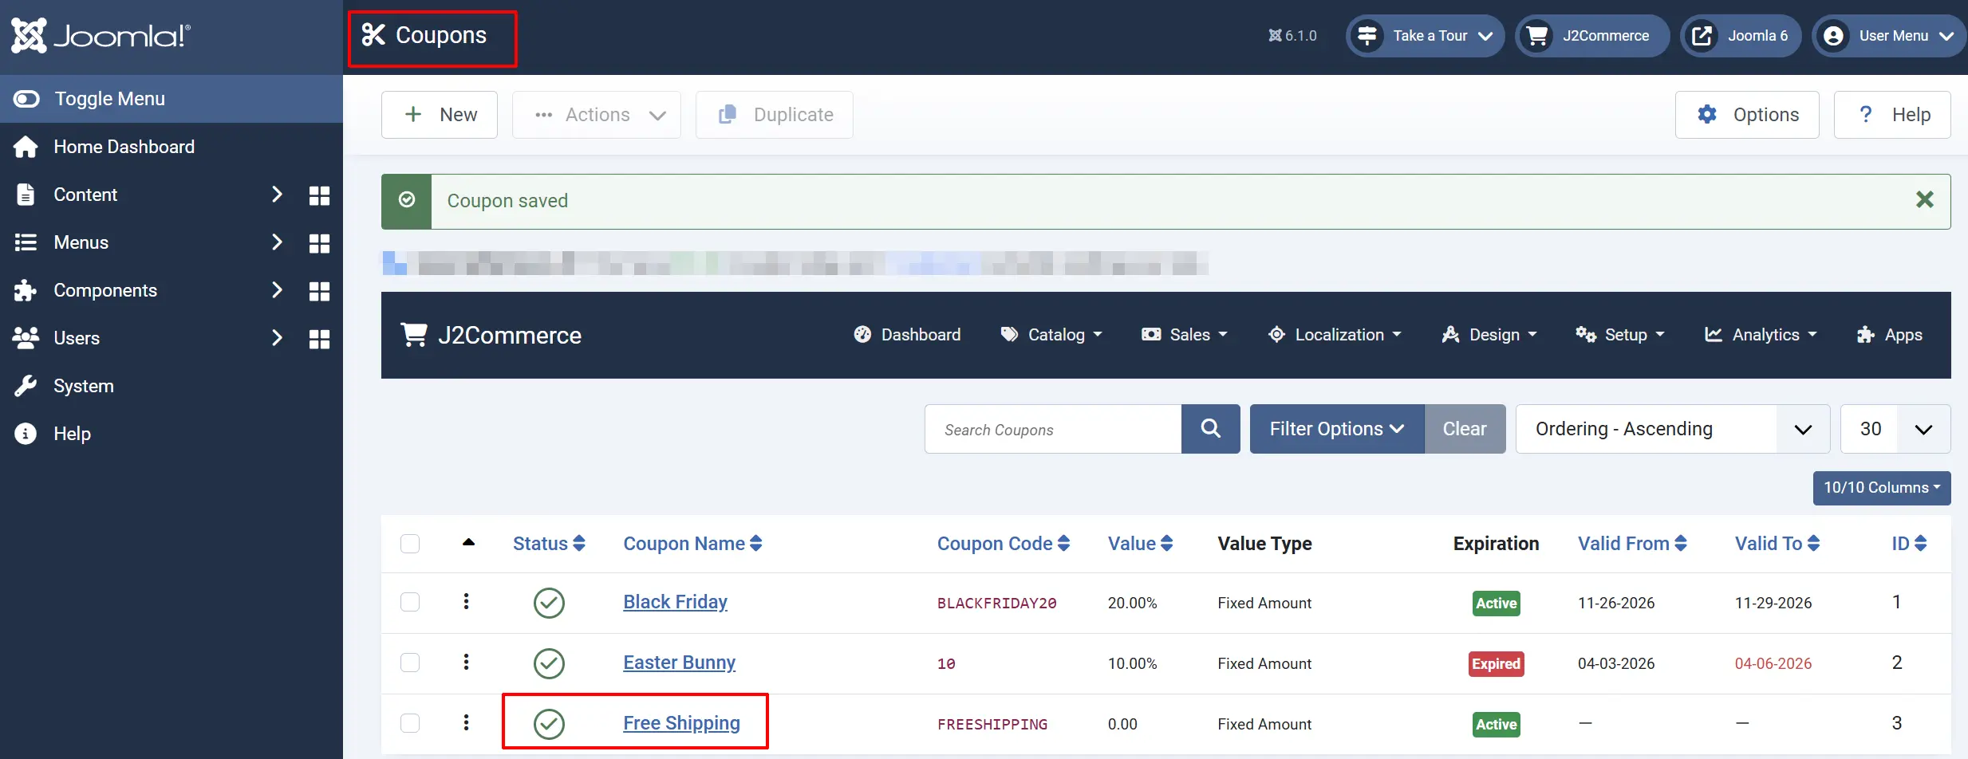Sort by Value column
This screenshot has height=759, width=1968.
pos(1140,544)
